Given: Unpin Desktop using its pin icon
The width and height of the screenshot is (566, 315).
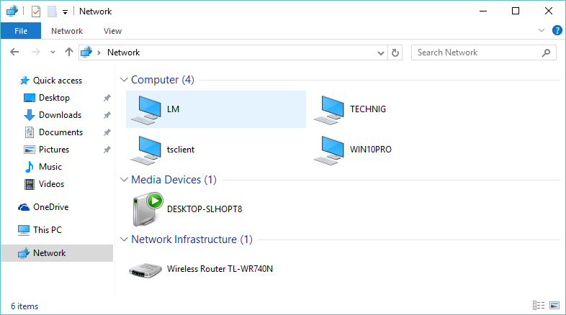Looking at the screenshot, I should pyautogui.click(x=107, y=98).
